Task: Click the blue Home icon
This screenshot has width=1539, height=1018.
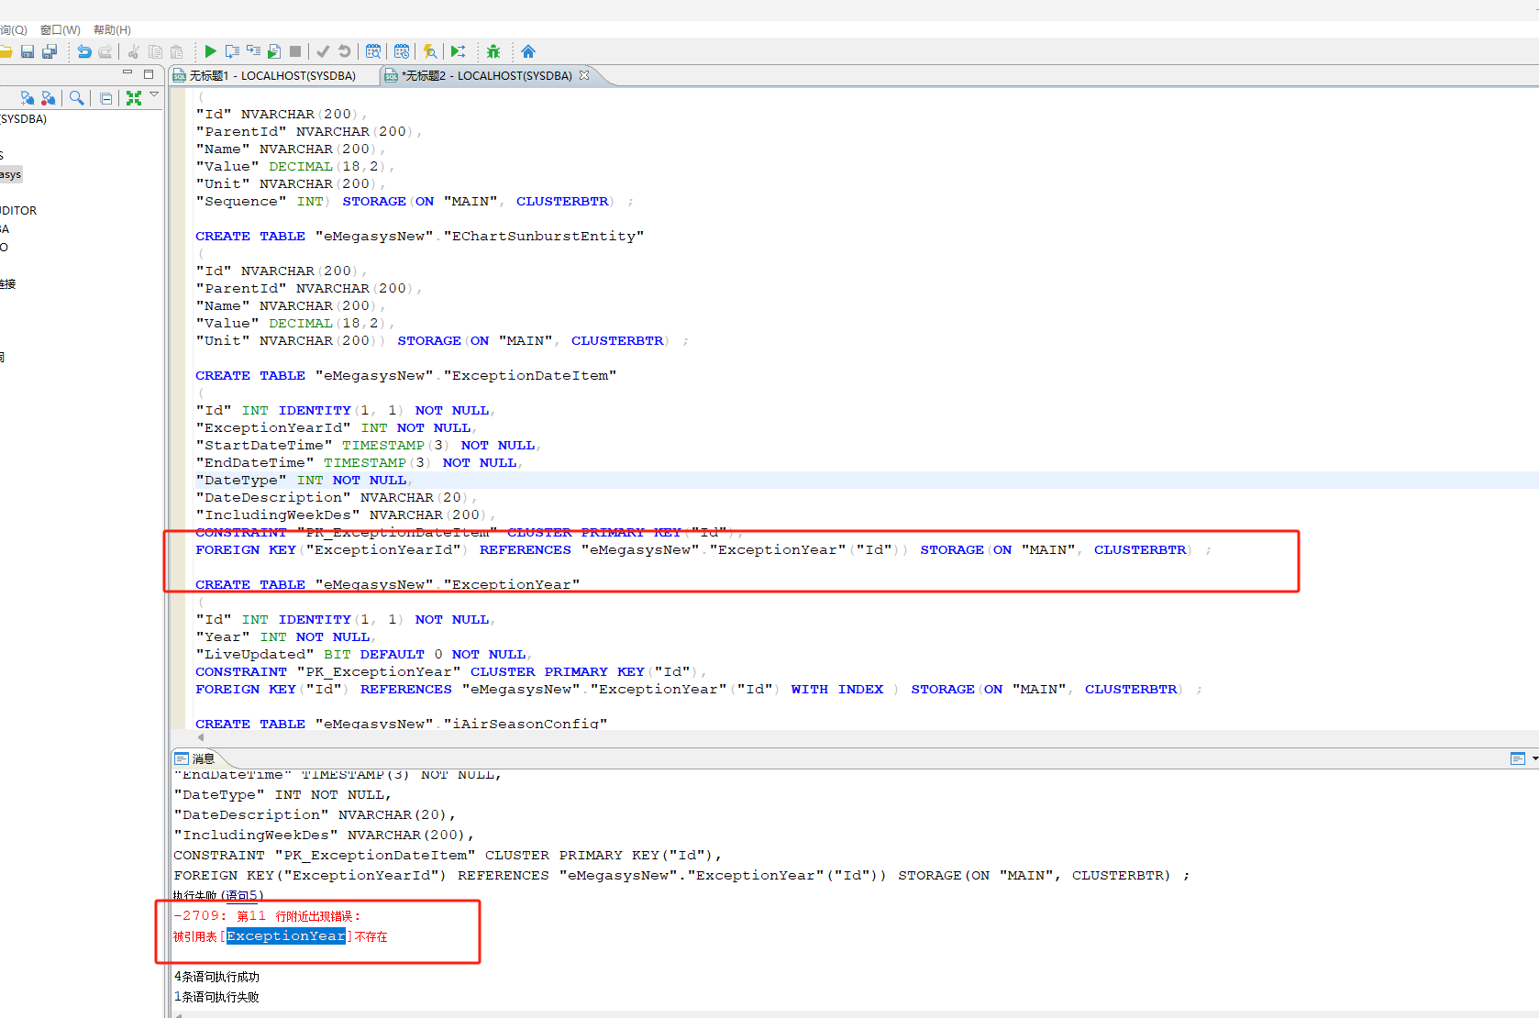Action: click(x=528, y=51)
